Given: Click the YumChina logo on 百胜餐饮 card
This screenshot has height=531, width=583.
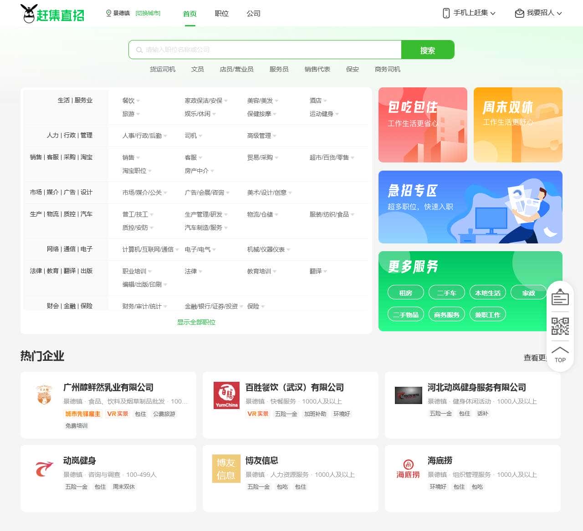Looking at the screenshot, I should pos(226,395).
